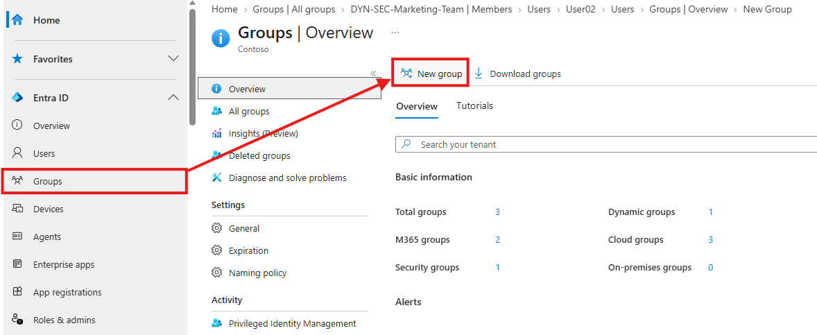
Task: Click the Search your tenant field
Action: tap(606, 144)
